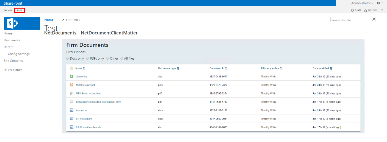Image resolution: width=387 pixels, height=142 pixels.
Task: Open the MiddleofAlphabet document link
Action: 85,85
